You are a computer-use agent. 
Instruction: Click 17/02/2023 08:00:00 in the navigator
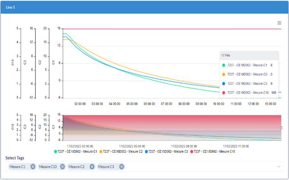184,146
